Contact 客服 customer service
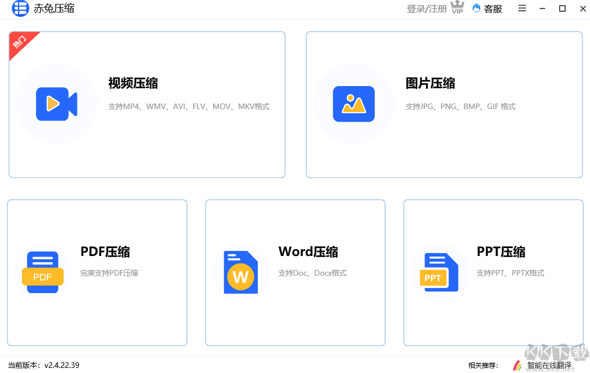The width and height of the screenshot is (590, 373). [x=487, y=8]
